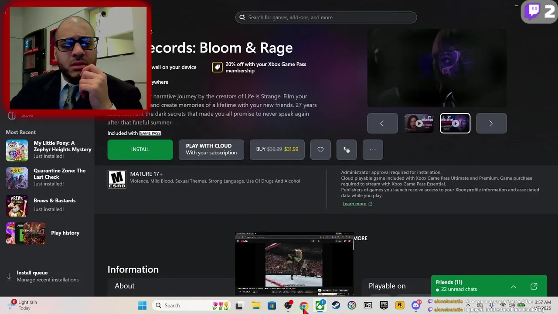The width and height of the screenshot is (558, 314).
Task: Click Store item in sidebar
Action: (x=27, y=115)
